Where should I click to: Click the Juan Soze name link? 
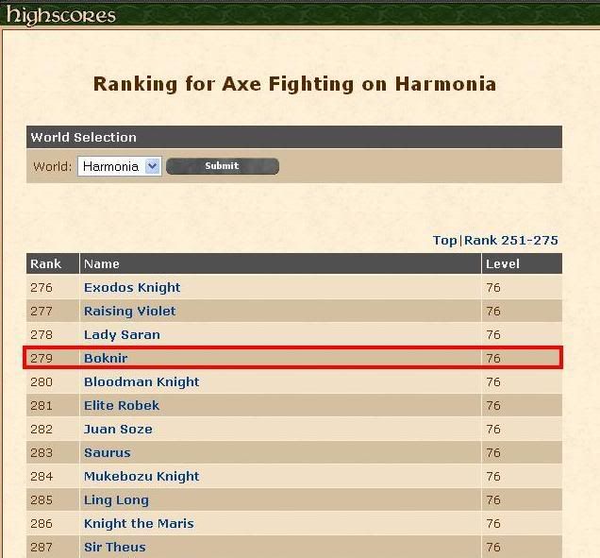tap(118, 429)
